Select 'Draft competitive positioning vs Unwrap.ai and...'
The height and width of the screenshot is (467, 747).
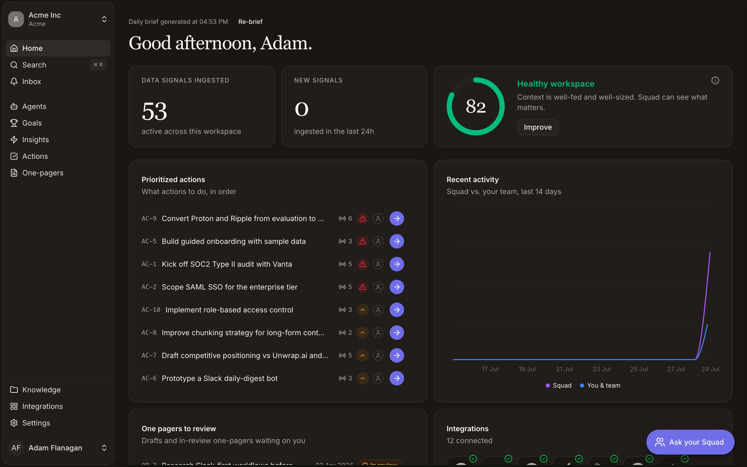245,355
